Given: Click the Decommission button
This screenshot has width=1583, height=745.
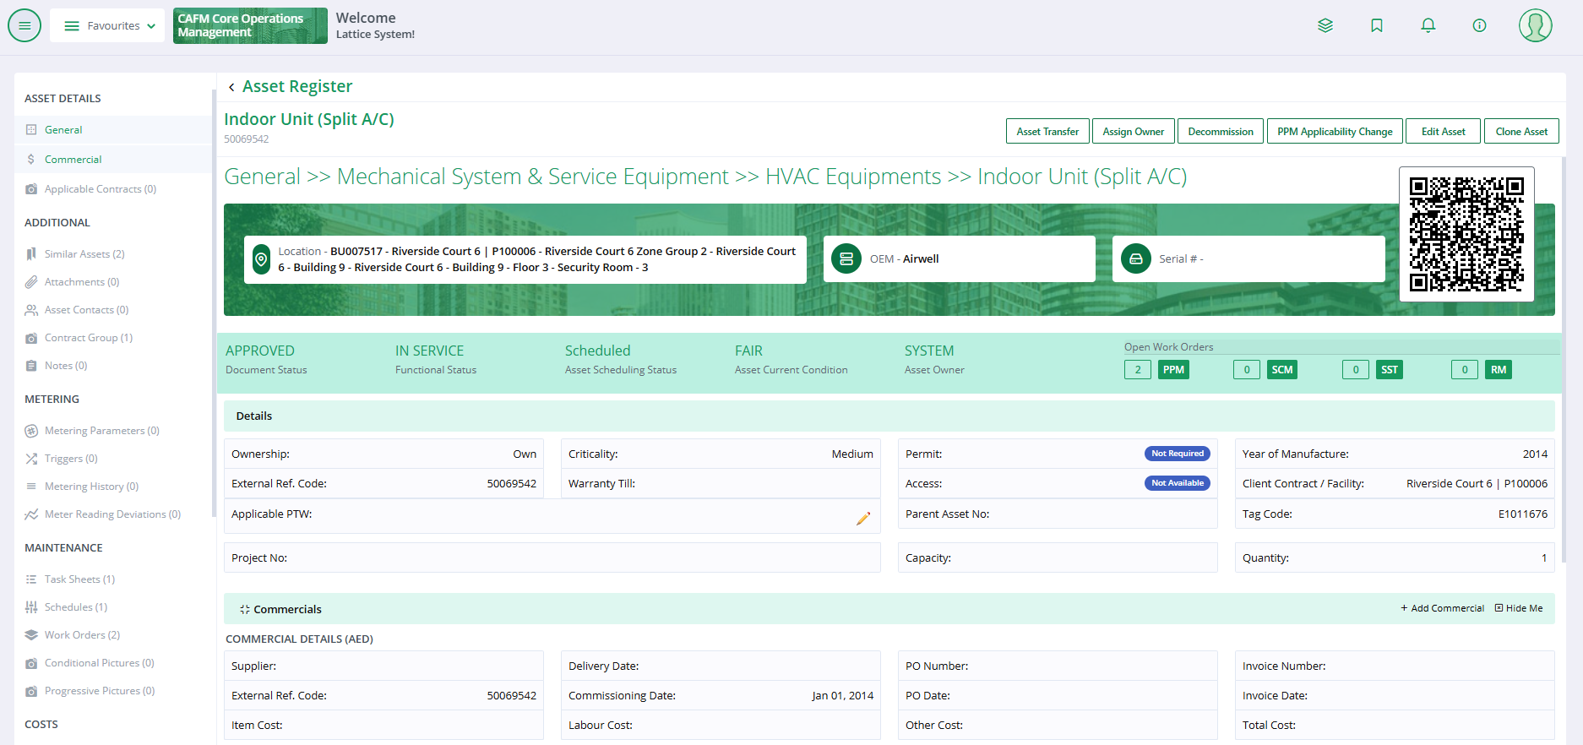Looking at the screenshot, I should 1220,132.
